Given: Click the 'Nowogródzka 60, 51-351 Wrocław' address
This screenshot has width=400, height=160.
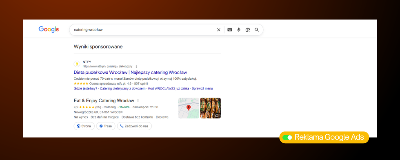Looking at the screenshot, I should pos(98,112).
